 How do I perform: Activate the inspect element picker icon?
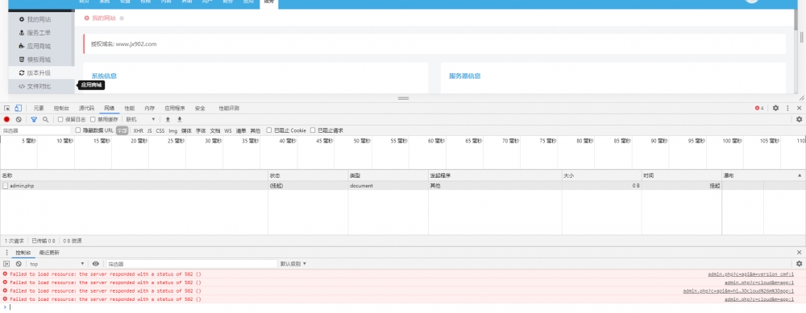pos(7,109)
